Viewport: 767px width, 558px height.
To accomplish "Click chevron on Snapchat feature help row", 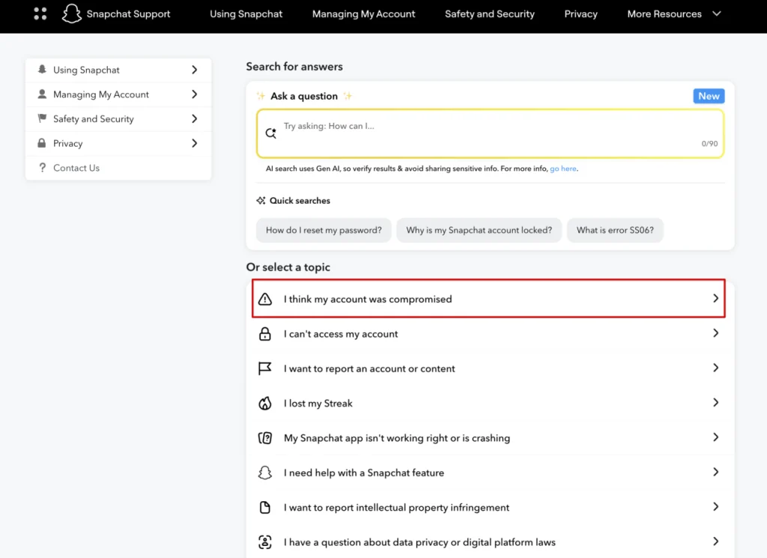I will pos(715,472).
